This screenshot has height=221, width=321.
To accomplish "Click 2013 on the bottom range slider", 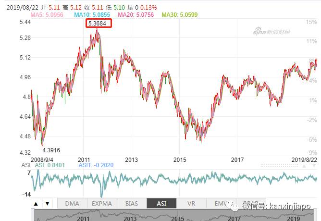I will [131, 218].
